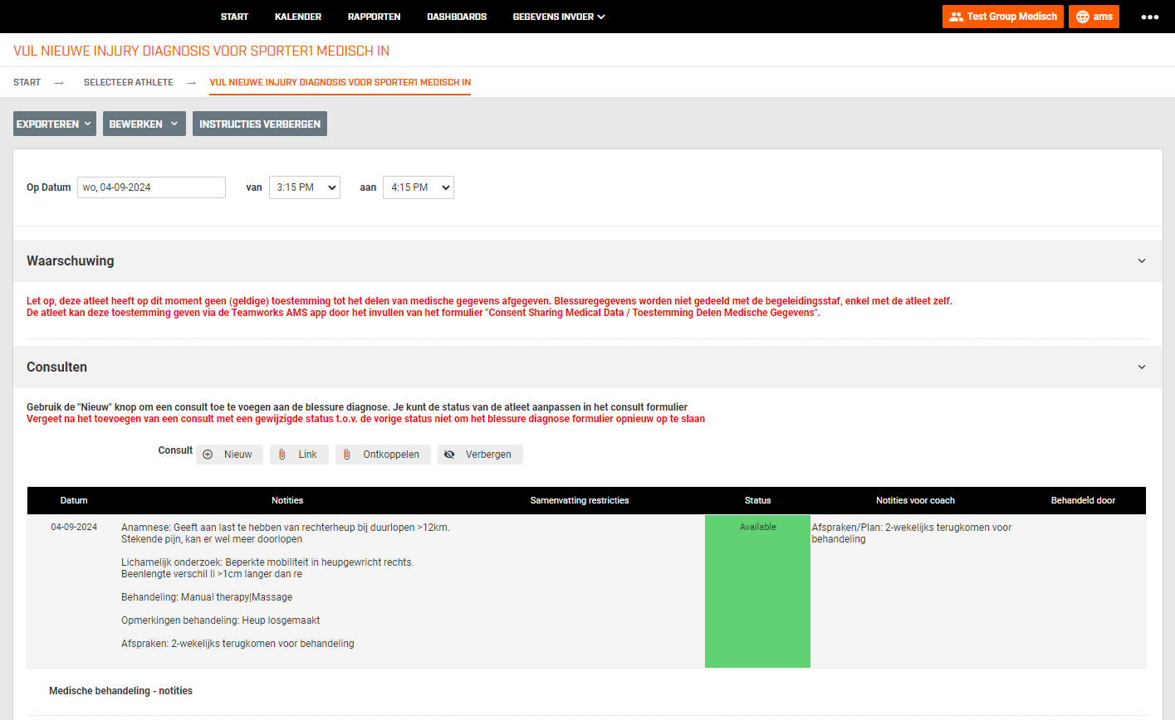
Task: Click the Op Datum date input field
Action: pyautogui.click(x=151, y=187)
